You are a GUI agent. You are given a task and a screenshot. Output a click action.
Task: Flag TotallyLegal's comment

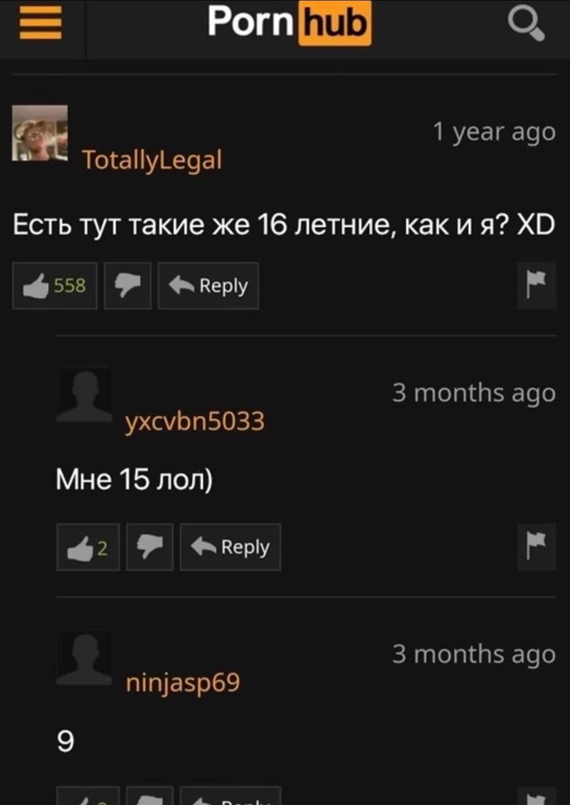click(537, 286)
